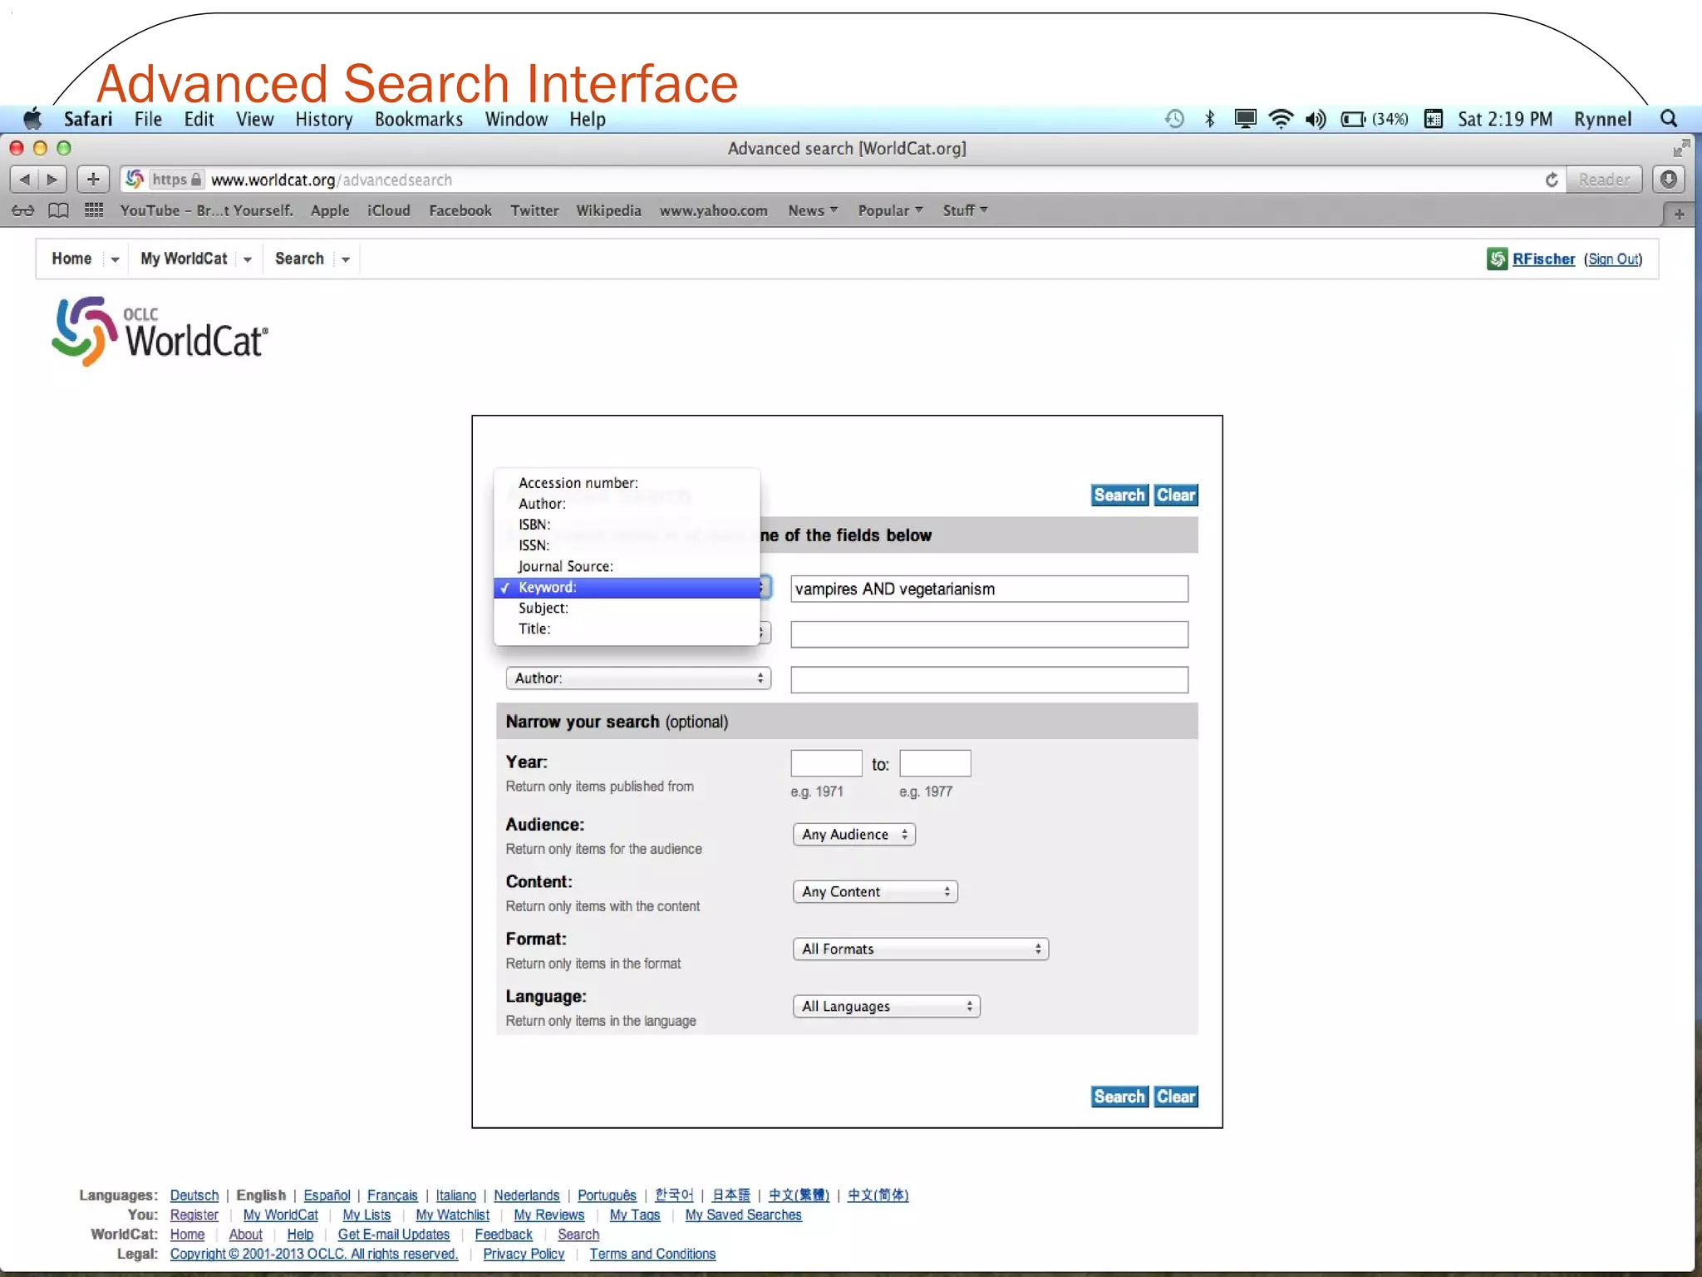This screenshot has width=1702, height=1277.
Task: Open Top Sites grid icon
Action: (x=94, y=210)
